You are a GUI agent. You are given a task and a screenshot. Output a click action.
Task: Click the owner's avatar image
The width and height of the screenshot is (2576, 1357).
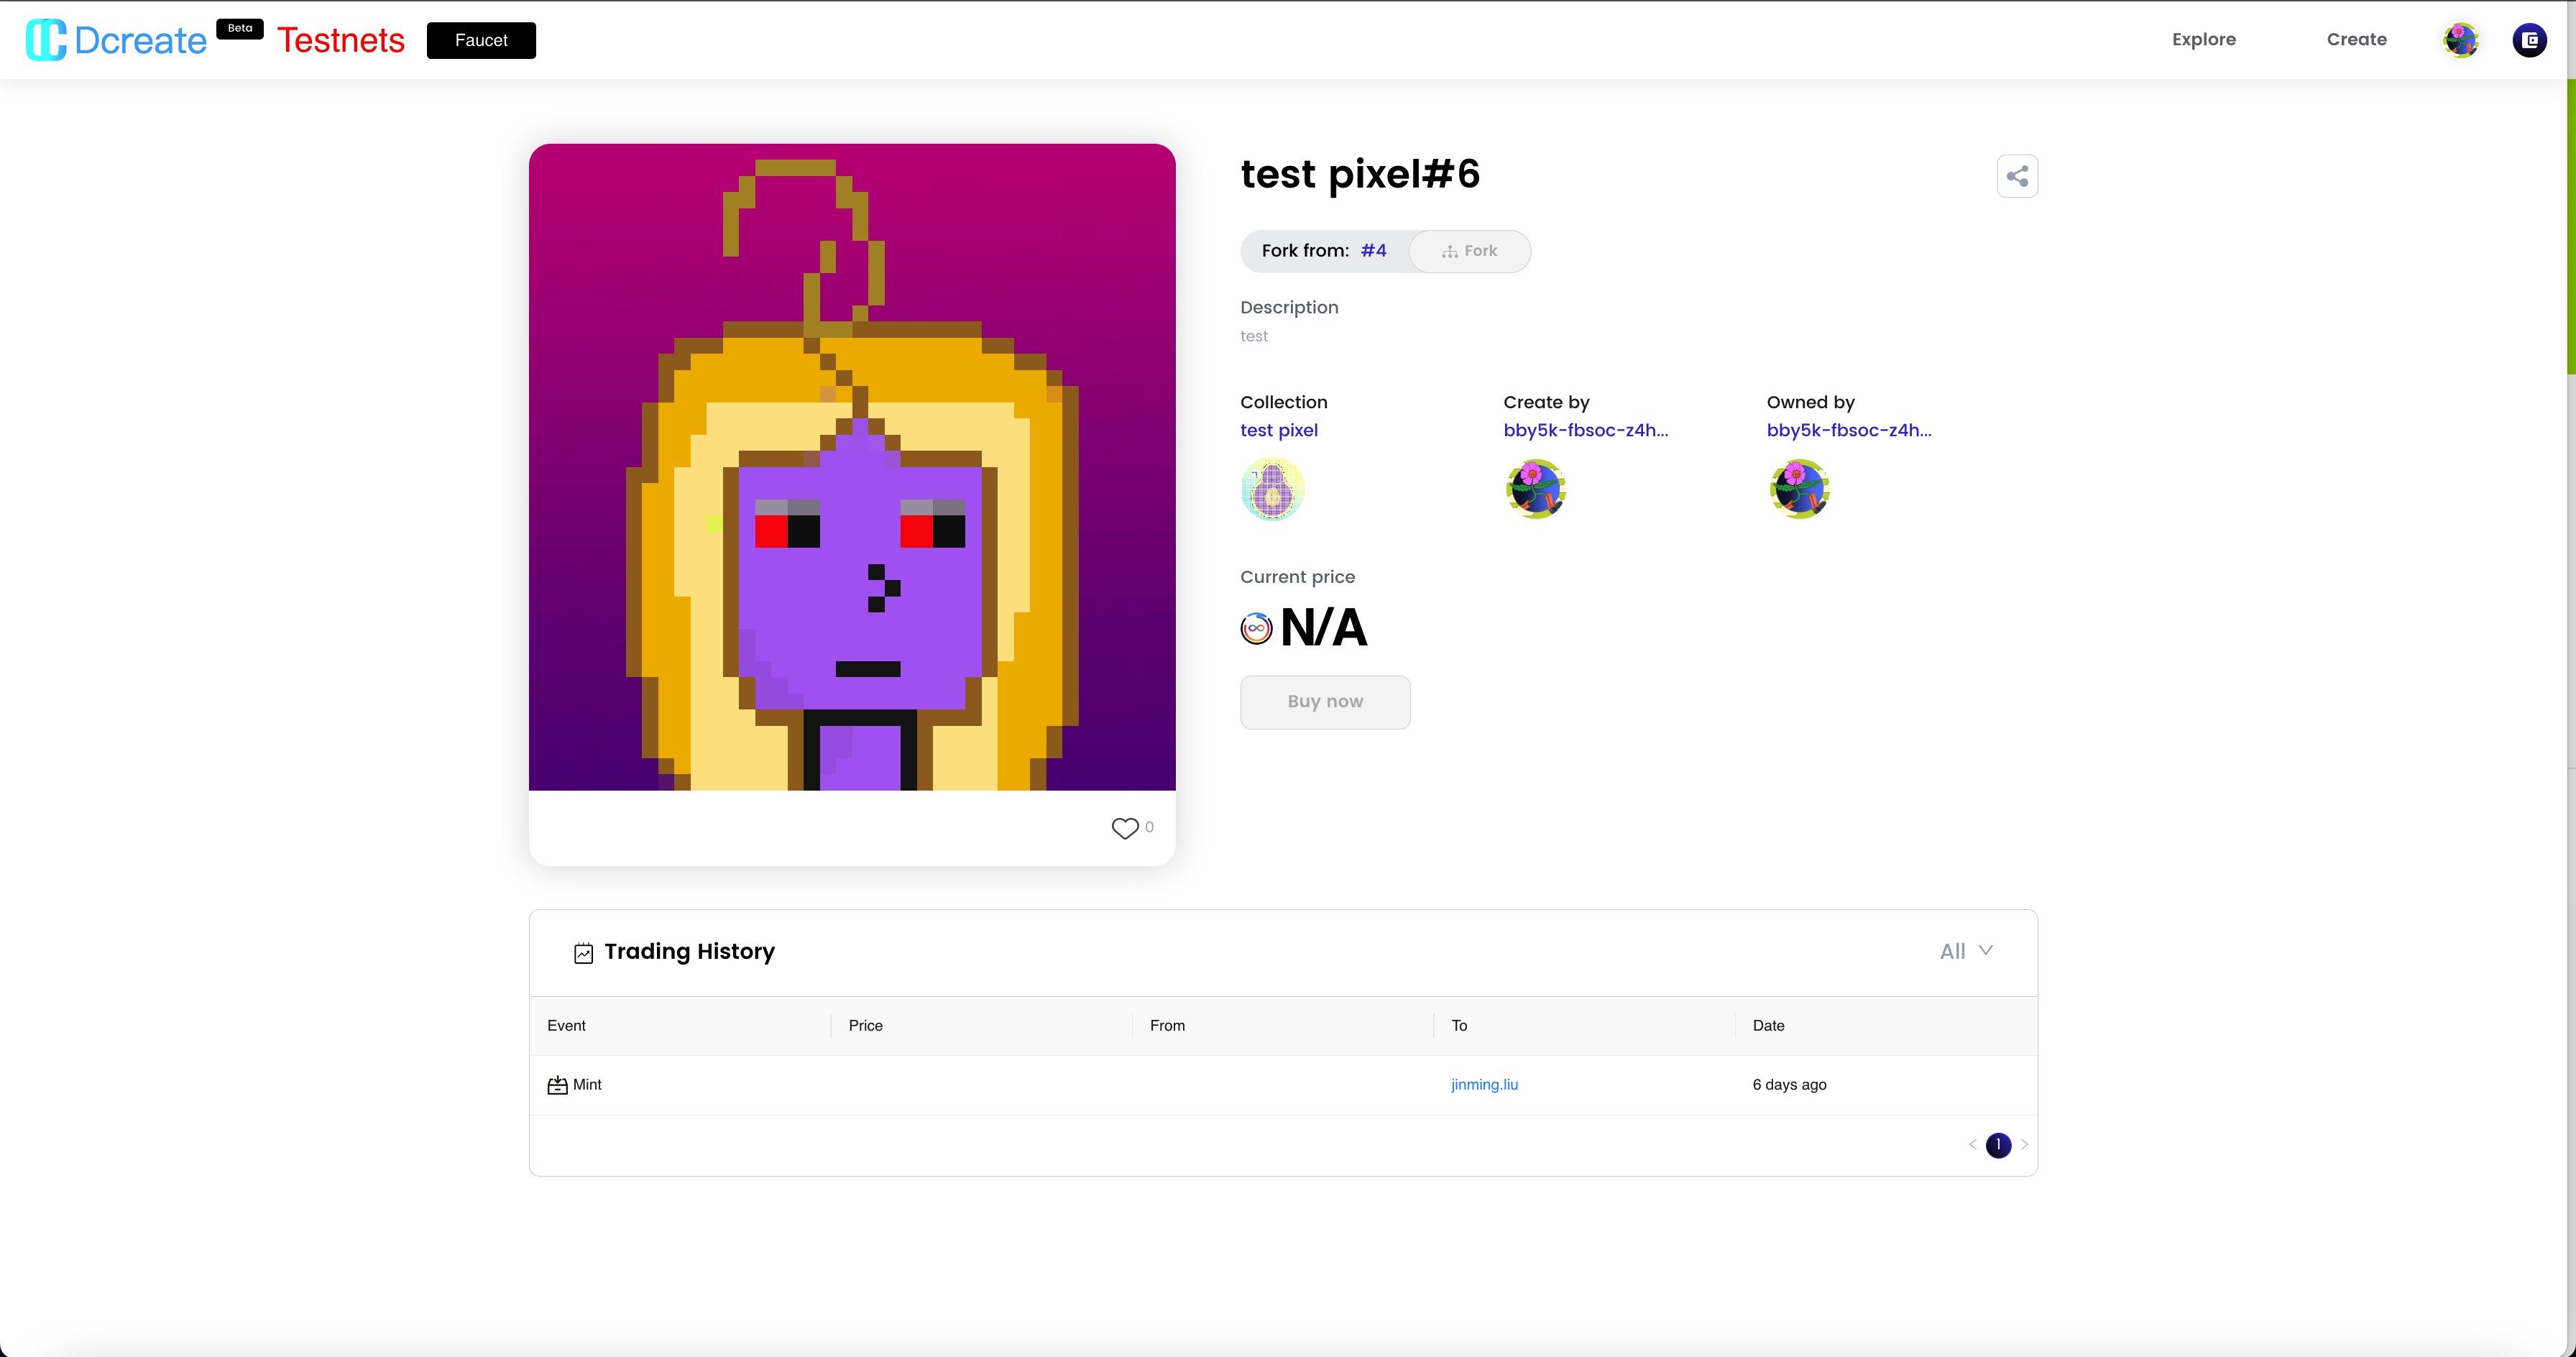[1798, 489]
